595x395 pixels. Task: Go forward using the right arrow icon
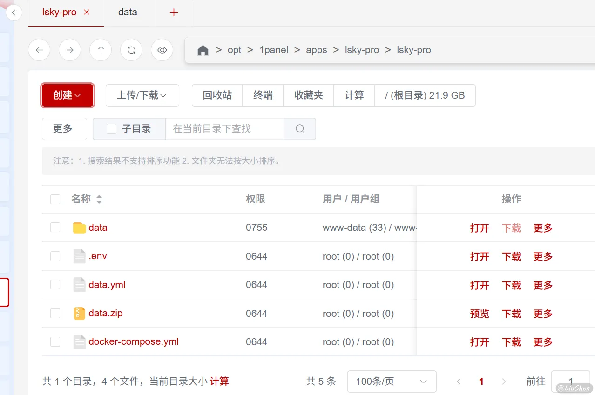pos(70,50)
